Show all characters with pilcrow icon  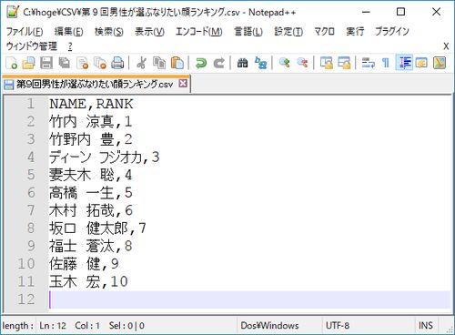click(x=386, y=63)
